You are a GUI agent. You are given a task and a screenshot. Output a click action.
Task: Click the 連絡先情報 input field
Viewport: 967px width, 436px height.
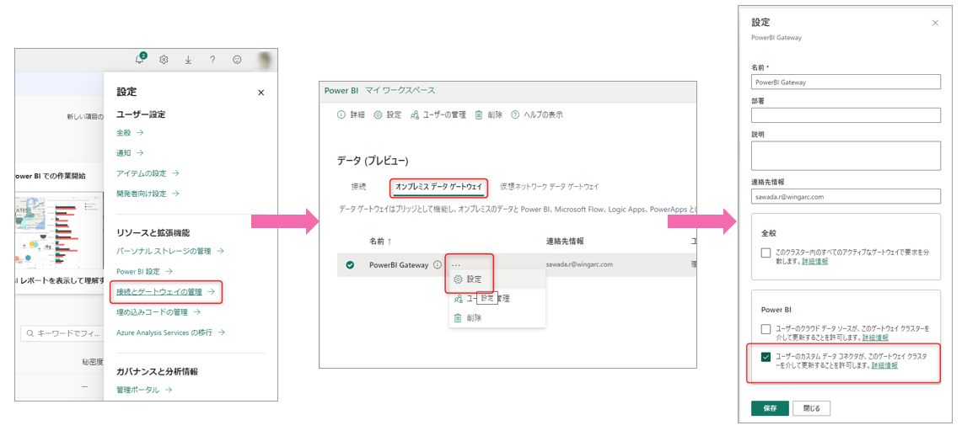pos(846,196)
